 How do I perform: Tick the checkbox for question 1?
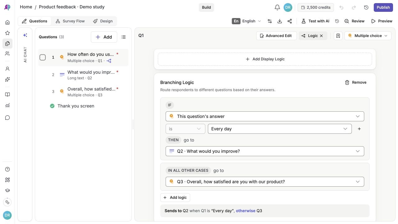tap(43, 57)
